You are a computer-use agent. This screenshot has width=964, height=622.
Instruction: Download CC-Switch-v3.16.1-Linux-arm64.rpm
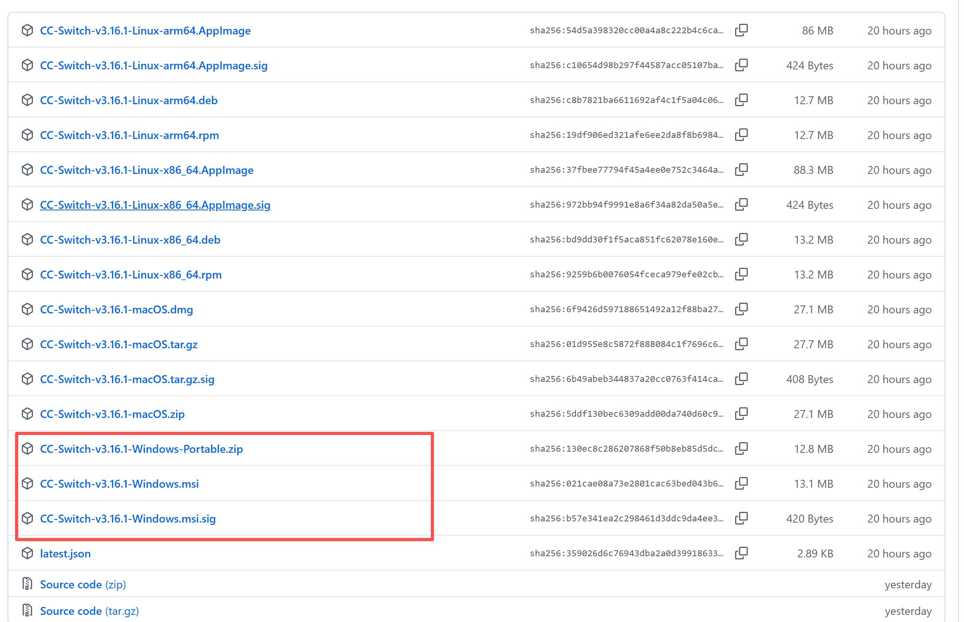coord(129,135)
